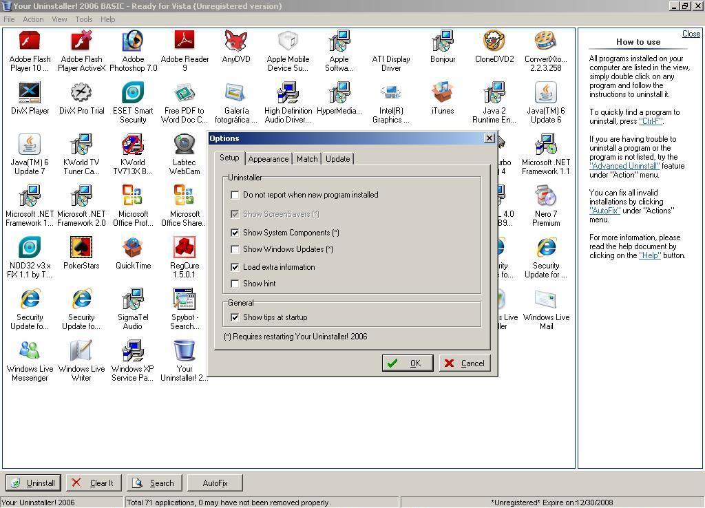Select the DivX Player icon

[30, 93]
